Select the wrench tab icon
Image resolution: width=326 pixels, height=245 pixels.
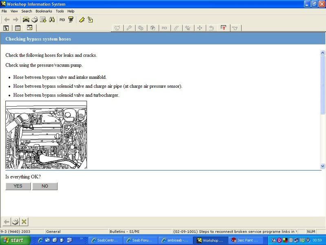pyautogui.click(x=129, y=28)
